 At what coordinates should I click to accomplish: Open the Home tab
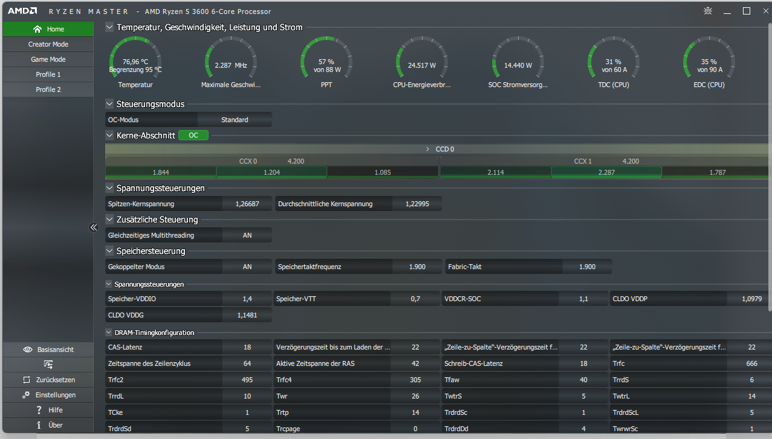point(48,29)
